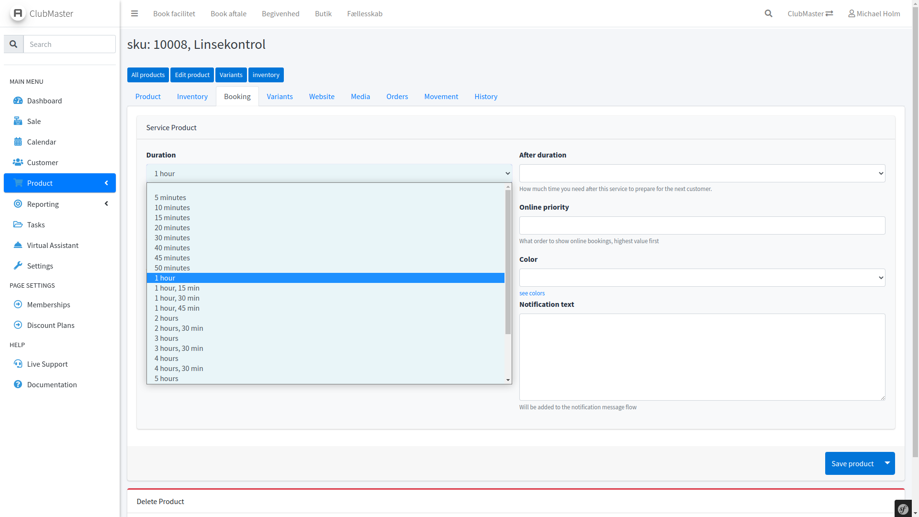Select 45 minutes from duration list
The width and height of the screenshot is (919, 517).
tap(172, 258)
